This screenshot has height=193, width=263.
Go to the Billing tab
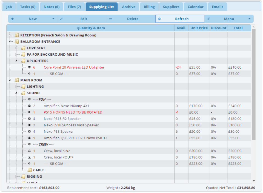(x=149, y=7)
